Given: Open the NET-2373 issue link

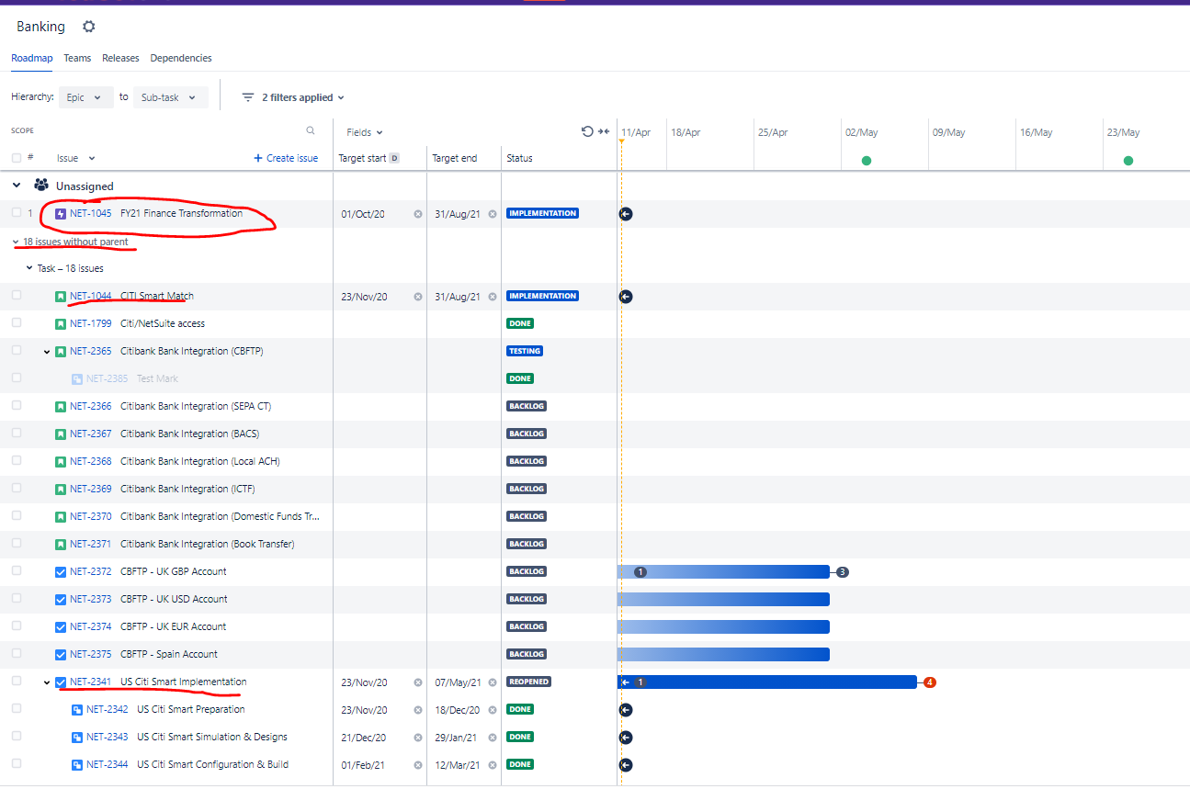Looking at the screenshot, I should (x=90, y=599).
